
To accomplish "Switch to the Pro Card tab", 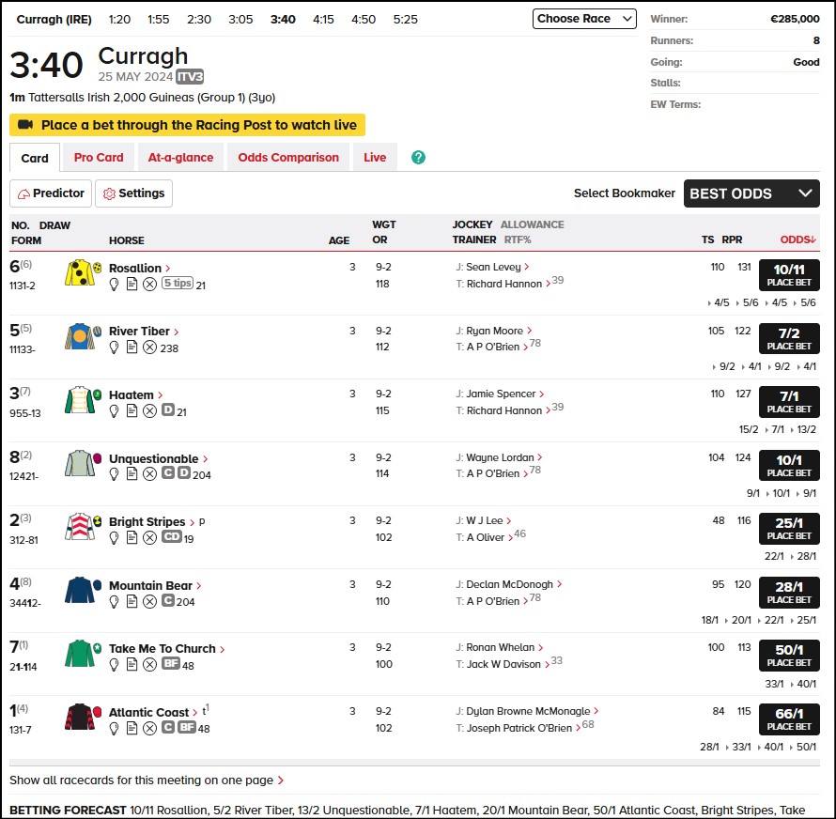I will 99,157.
